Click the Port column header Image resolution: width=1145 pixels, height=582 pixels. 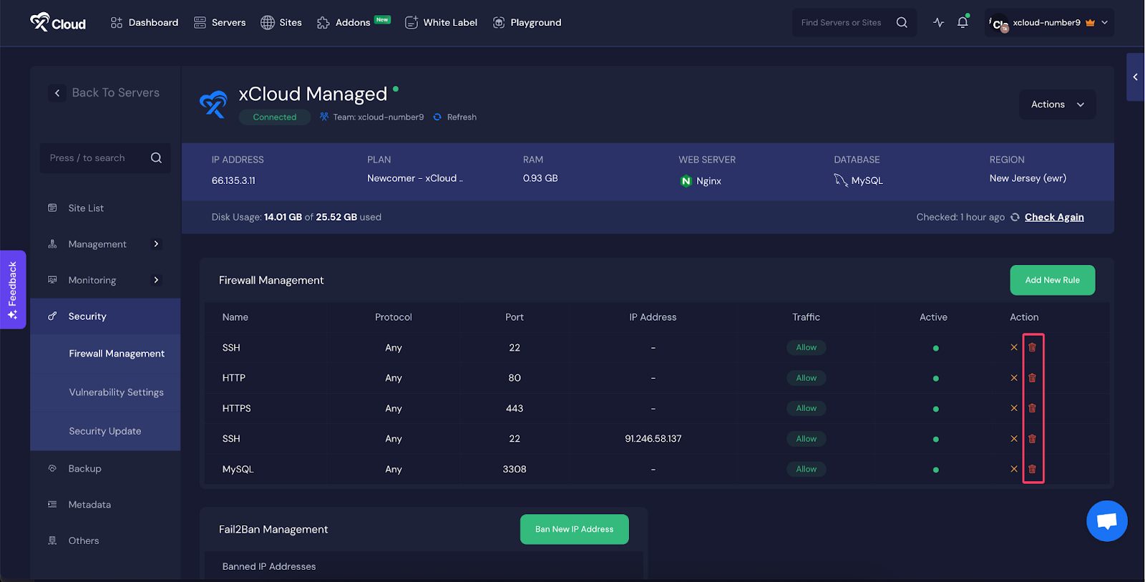(514, 317)
